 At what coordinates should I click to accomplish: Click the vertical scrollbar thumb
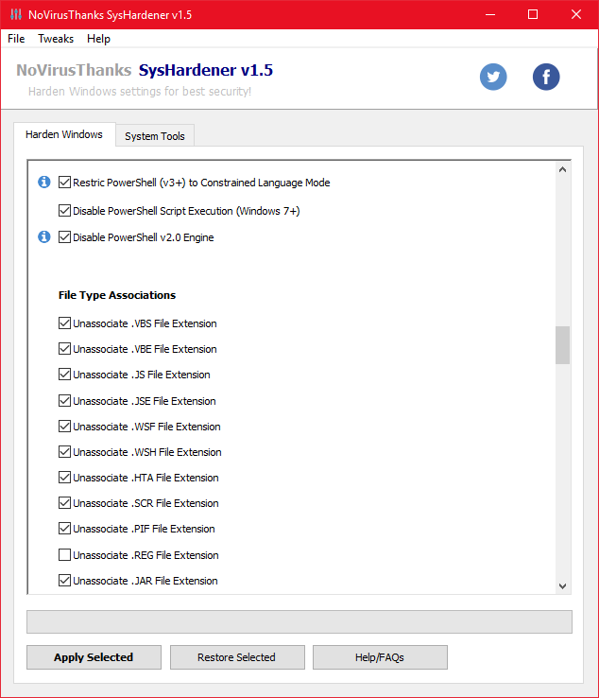(562, 345)
